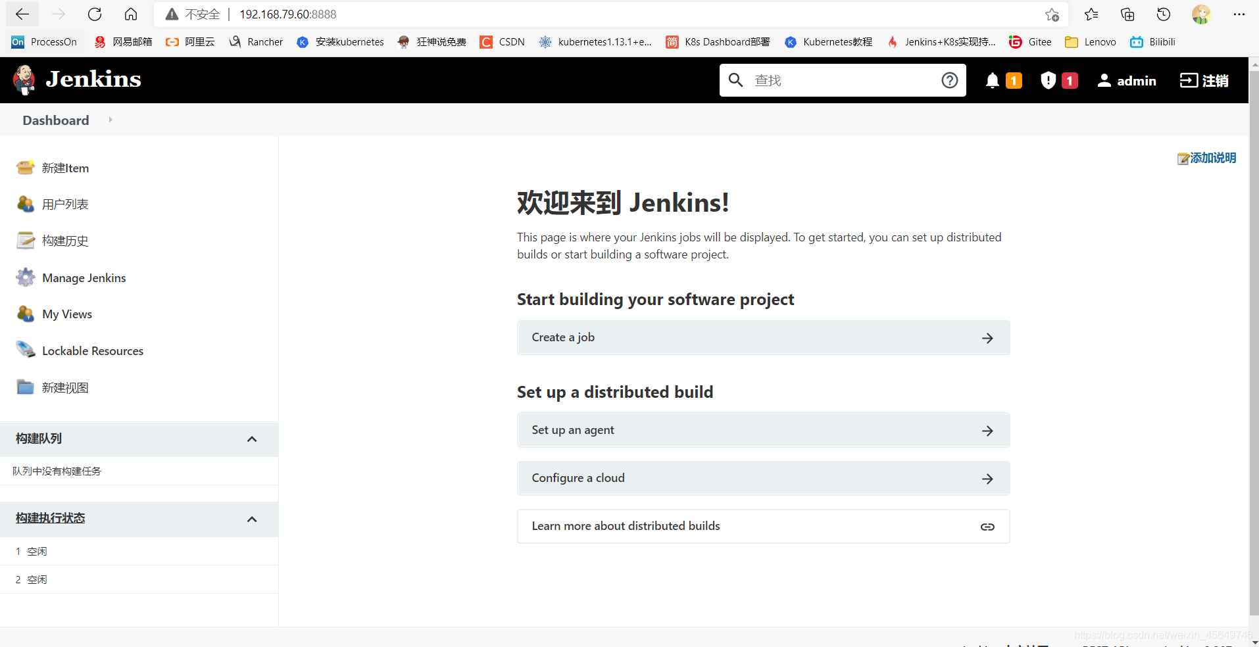The height and width of the screenshot is (647, 1259).
Task: Select 新建Item menu text
Action: click(x=65, y=168)
